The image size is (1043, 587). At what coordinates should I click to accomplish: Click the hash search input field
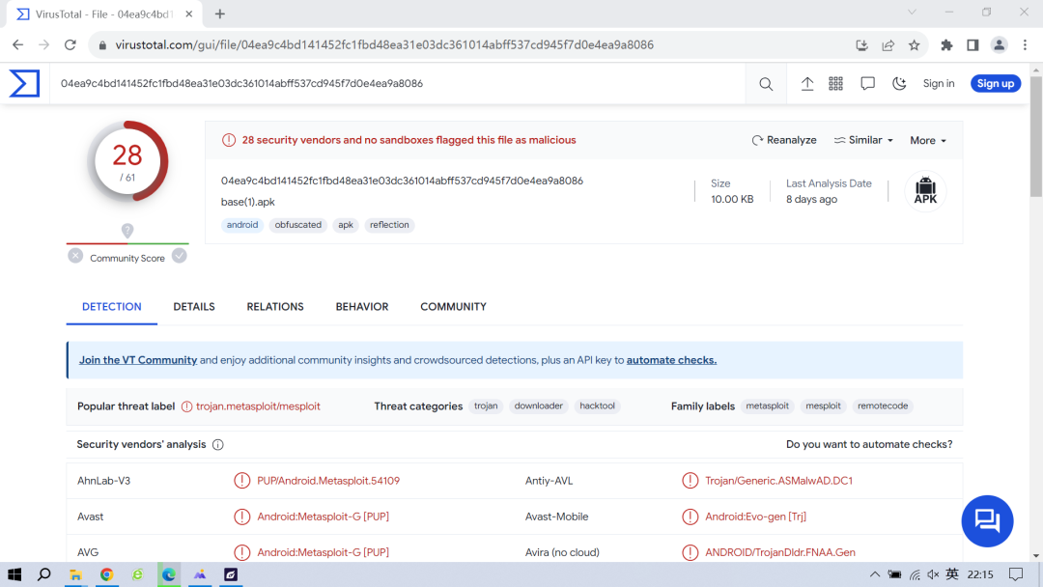398,83
